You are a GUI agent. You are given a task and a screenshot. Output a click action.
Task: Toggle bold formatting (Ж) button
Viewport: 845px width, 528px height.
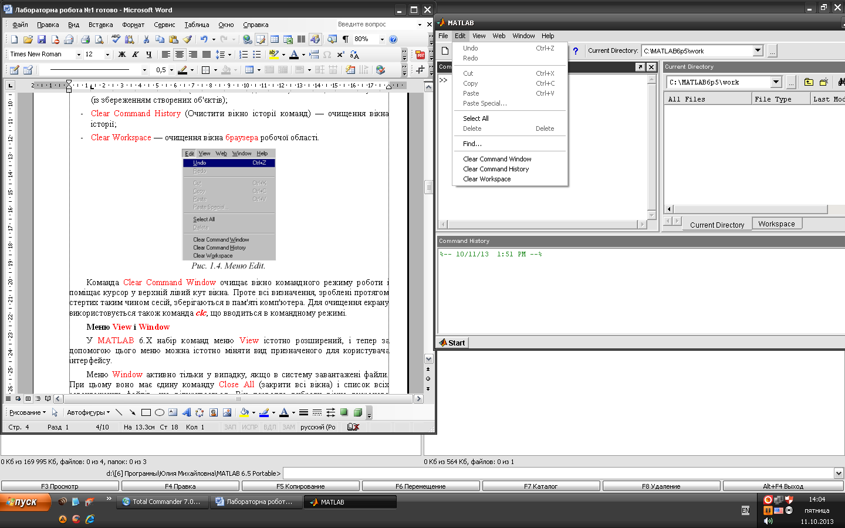pos(122,55)
